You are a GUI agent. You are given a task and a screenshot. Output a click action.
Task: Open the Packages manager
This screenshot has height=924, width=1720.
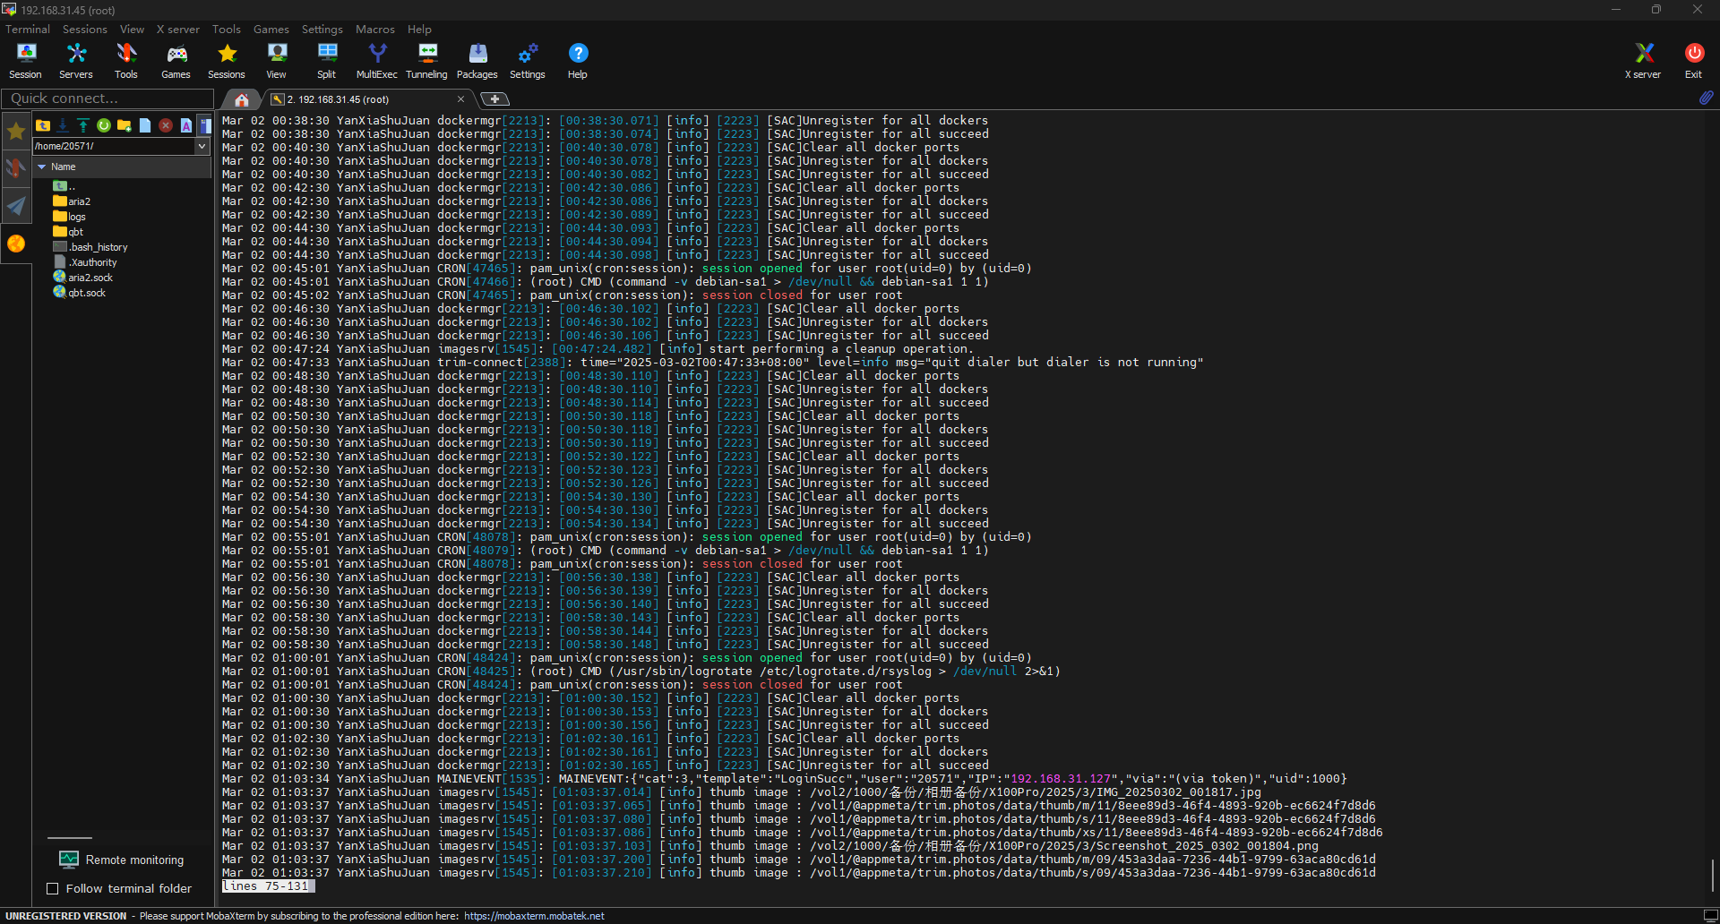coord(477,61)
